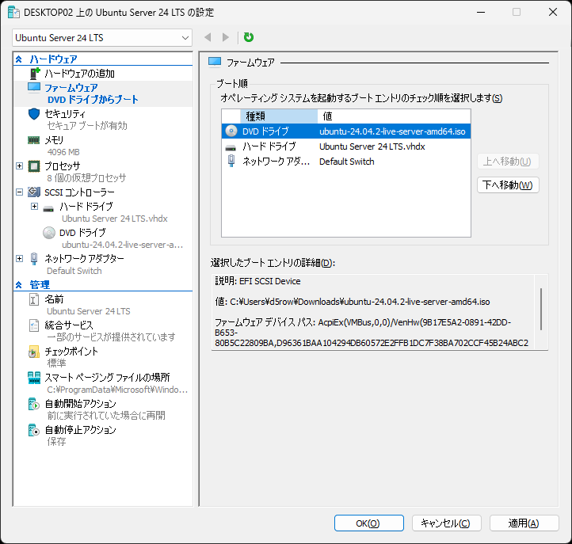Screen dimensions: 572x544
Task: Select DVD ドライブ boot entry row
Action: 346,131
